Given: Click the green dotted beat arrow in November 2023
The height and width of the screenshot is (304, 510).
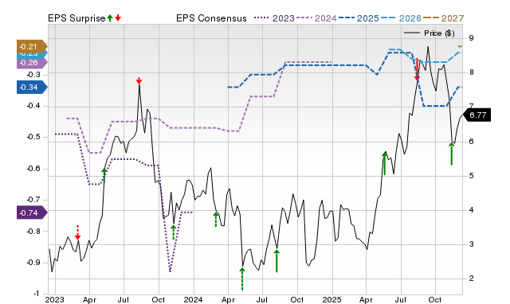Looking at the screenshot, I should 174,232.
